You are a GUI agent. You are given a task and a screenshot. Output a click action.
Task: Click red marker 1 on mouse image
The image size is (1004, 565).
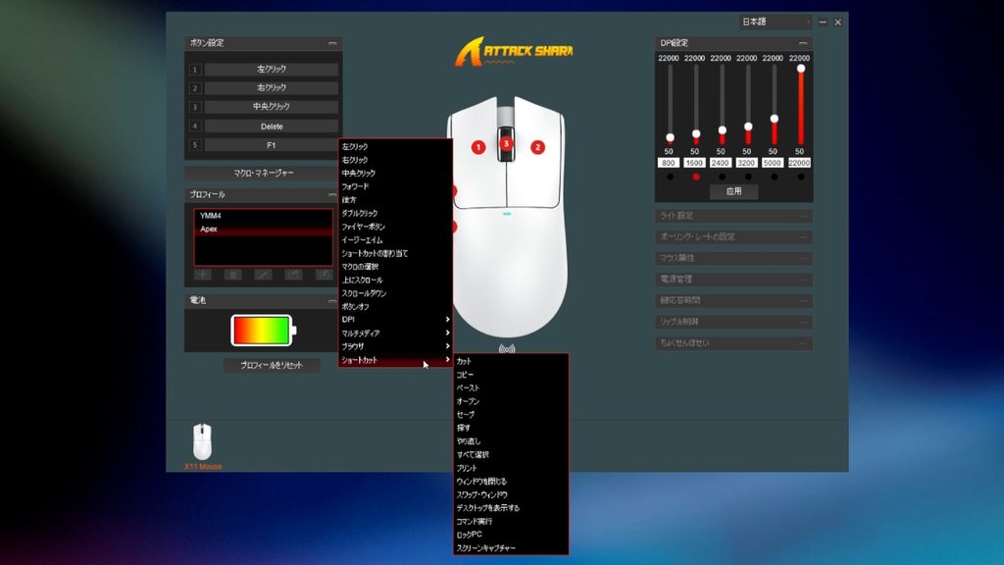(478, 147)
